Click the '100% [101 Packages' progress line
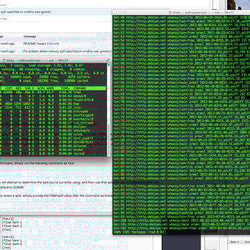Viewport: 250px width, 250px height. click(x=139, y=232)
